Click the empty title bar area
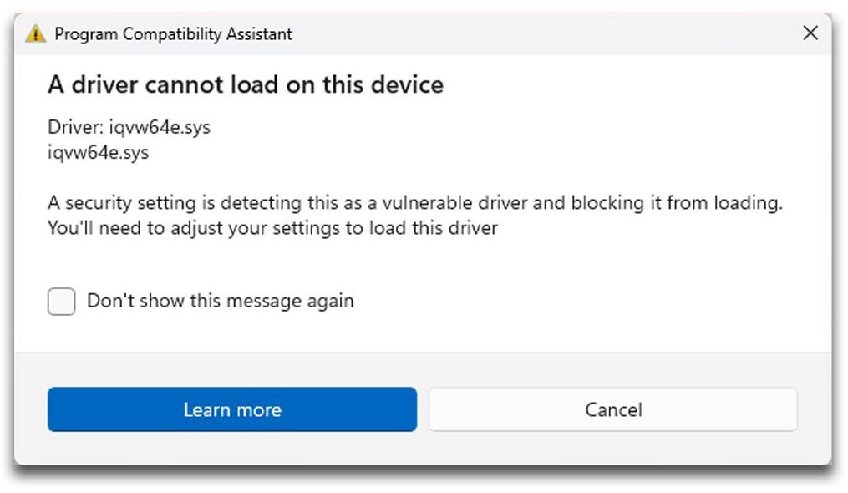 coord(543,34)
